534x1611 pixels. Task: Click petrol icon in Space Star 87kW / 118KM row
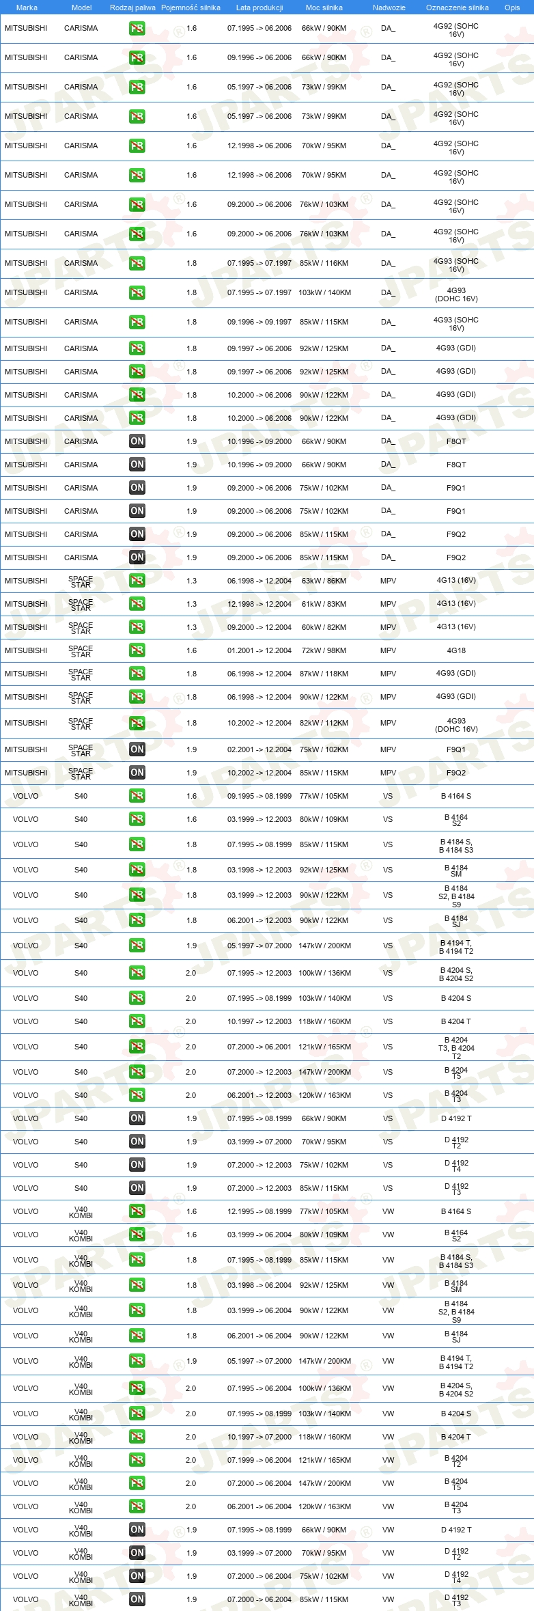click(x=137, y=674)
